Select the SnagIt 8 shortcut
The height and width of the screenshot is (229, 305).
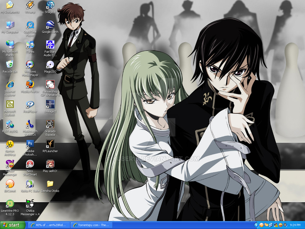click(50, 7)
